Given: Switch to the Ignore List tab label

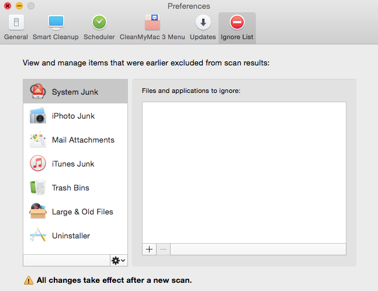Looking at the screenshot, I should (237, 37).
